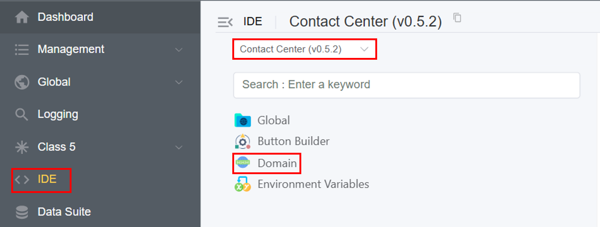Click the IDE code brackets icon
The height and width of the screenshot is (227, 600).
(x=22, y=180)
